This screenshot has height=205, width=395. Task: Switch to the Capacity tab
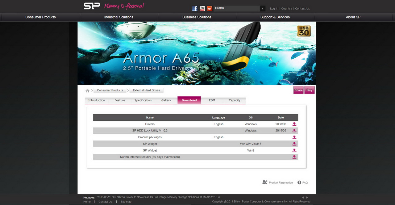[235, 100]
